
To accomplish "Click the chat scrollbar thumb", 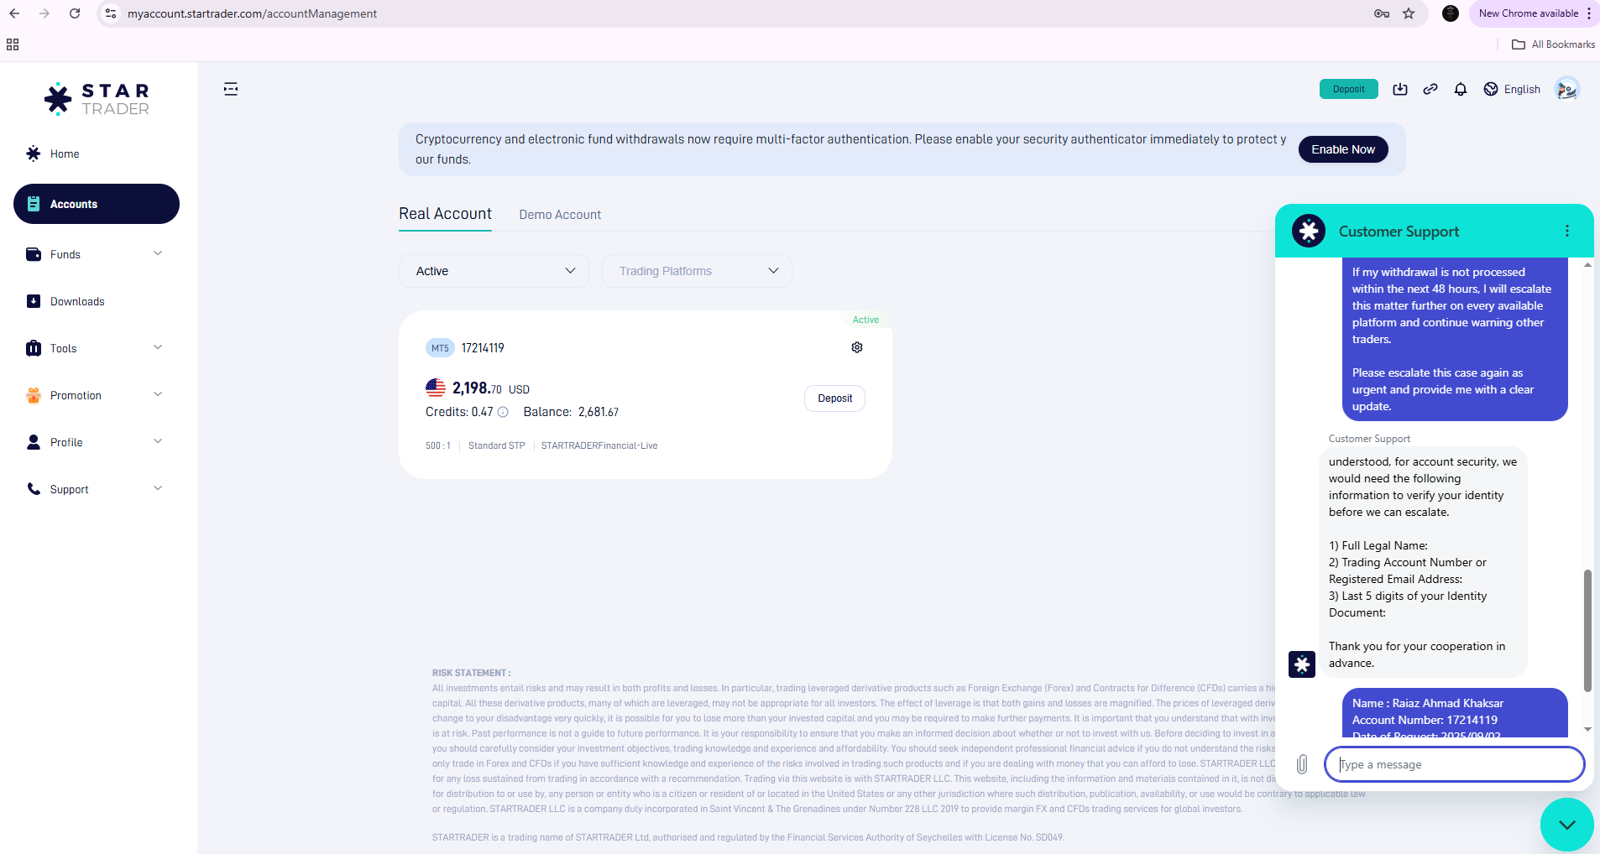I will point(1587,631).
